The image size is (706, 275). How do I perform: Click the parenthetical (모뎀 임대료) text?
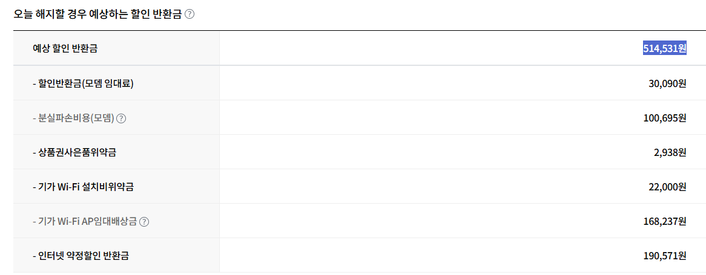point(108,83)
